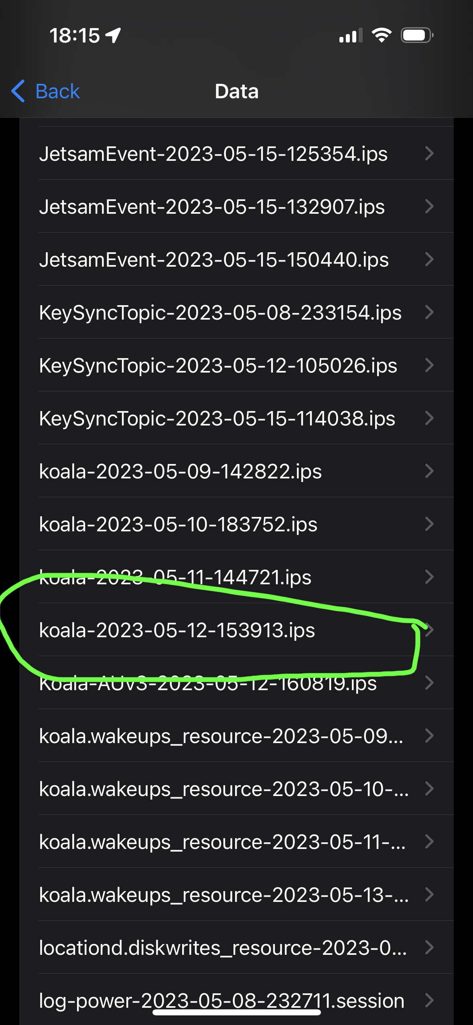Tap chevron beside KeySyncTopic-2023-05-15-114038.ips
Image resolution: width=473 pixels, height=1025 pixels.
coord(429,418)
